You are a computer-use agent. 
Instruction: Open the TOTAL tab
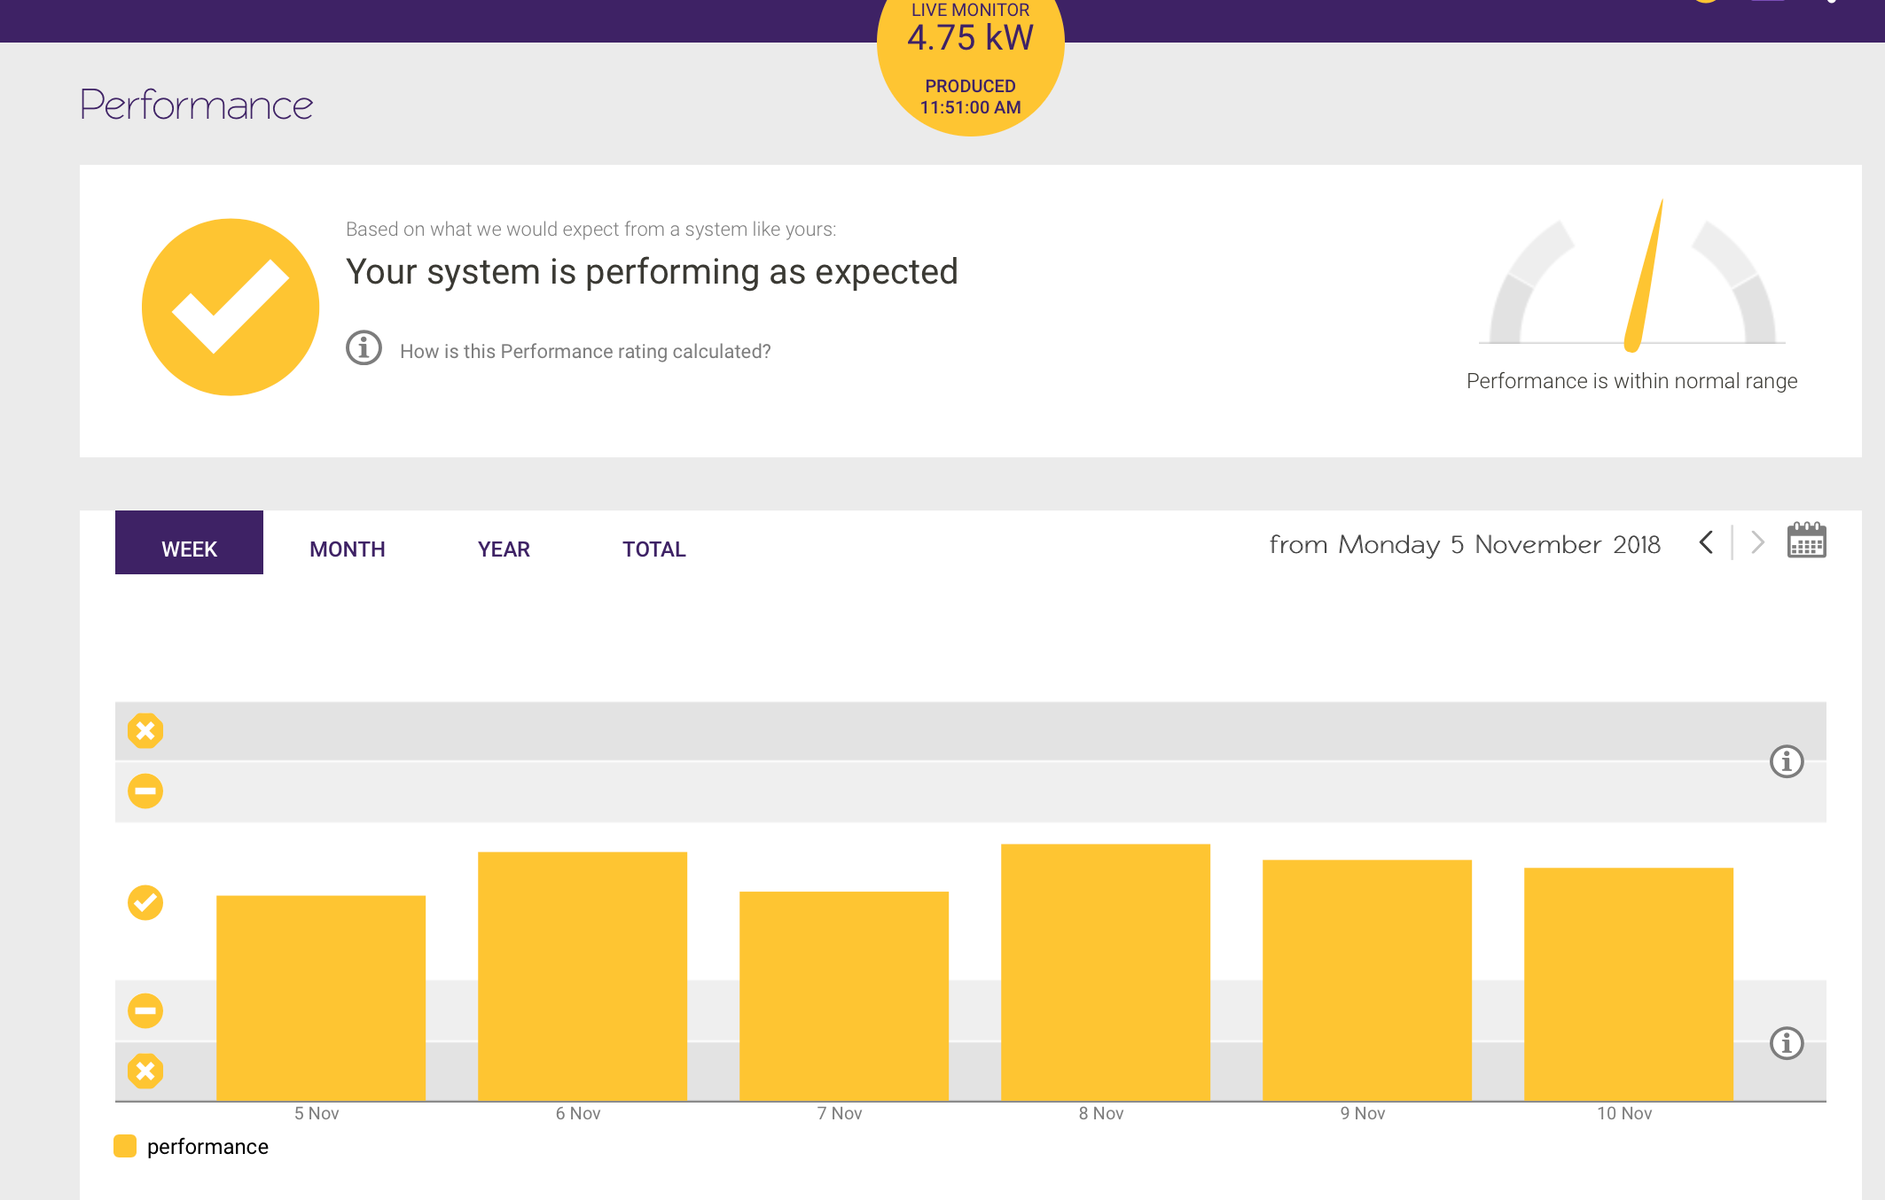pos(654,549)
